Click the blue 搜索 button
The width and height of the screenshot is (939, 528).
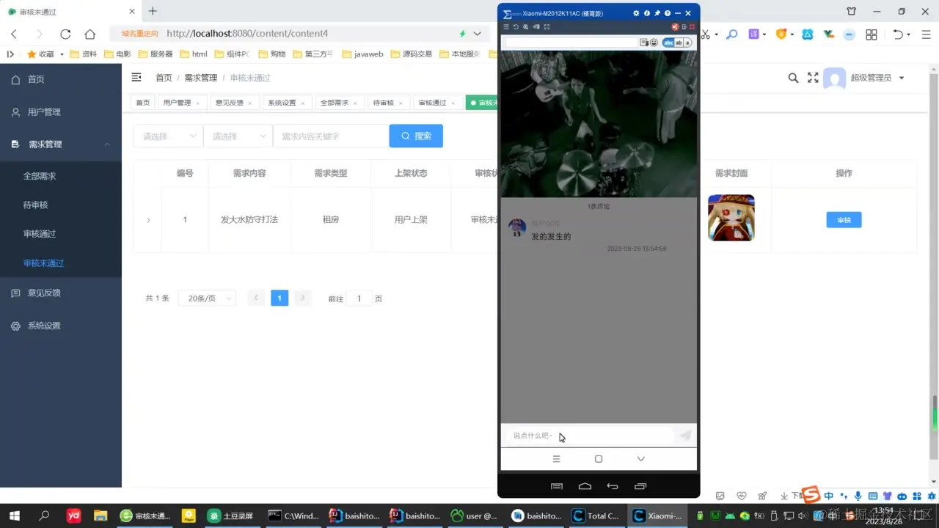(x=416, y=136)
